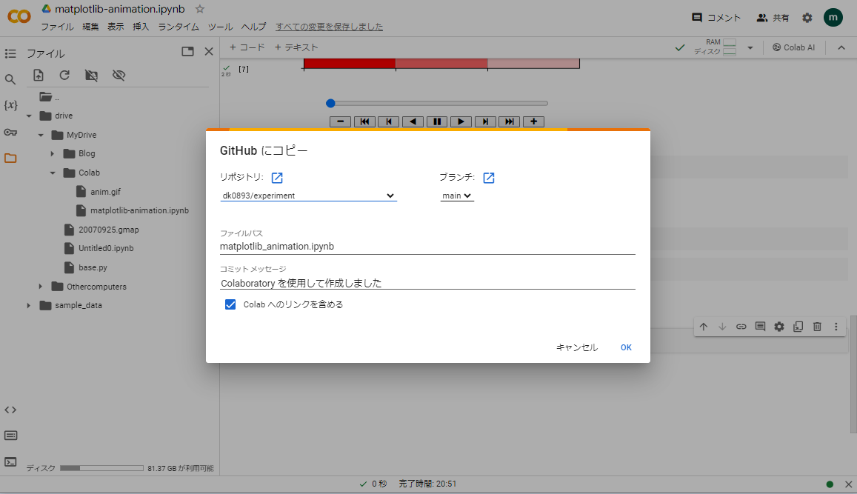Add comment to cell icon
Screen dimensions: 857x494
tap(760, 327)
